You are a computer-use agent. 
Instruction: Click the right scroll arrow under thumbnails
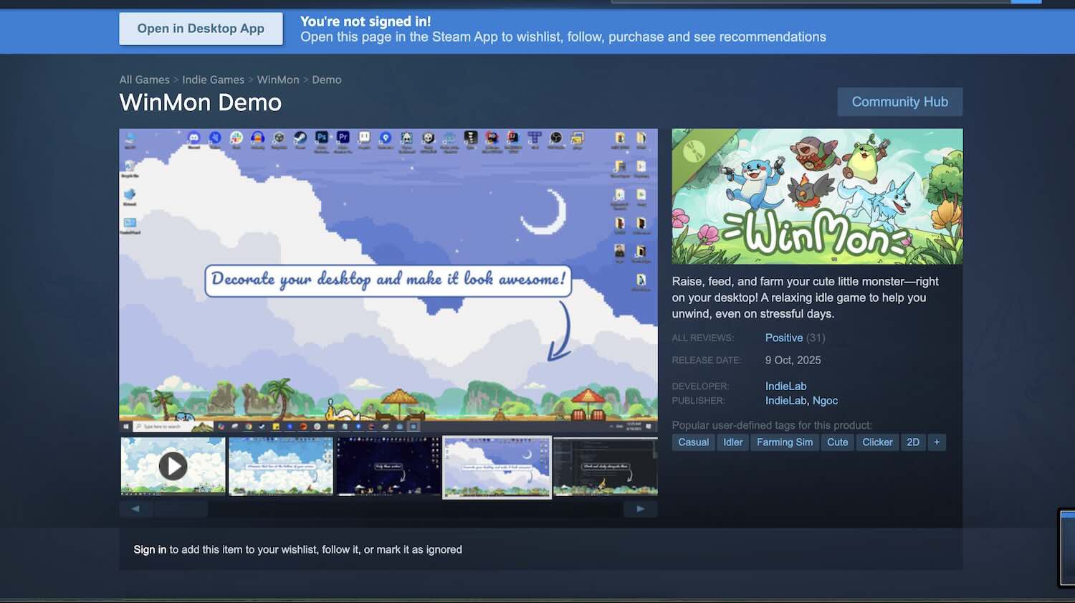(x=640, y=509)
